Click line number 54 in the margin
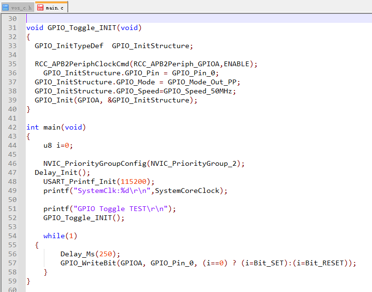The image size is (372, 292). (x=12, y=236)
